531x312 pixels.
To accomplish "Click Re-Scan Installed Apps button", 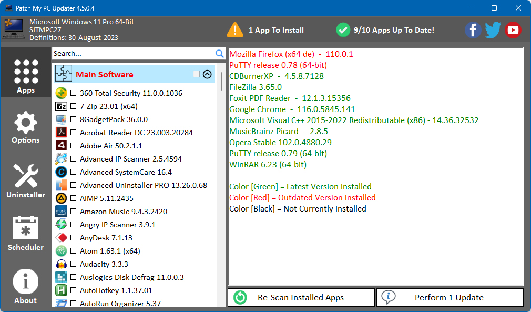I will 301,297.
